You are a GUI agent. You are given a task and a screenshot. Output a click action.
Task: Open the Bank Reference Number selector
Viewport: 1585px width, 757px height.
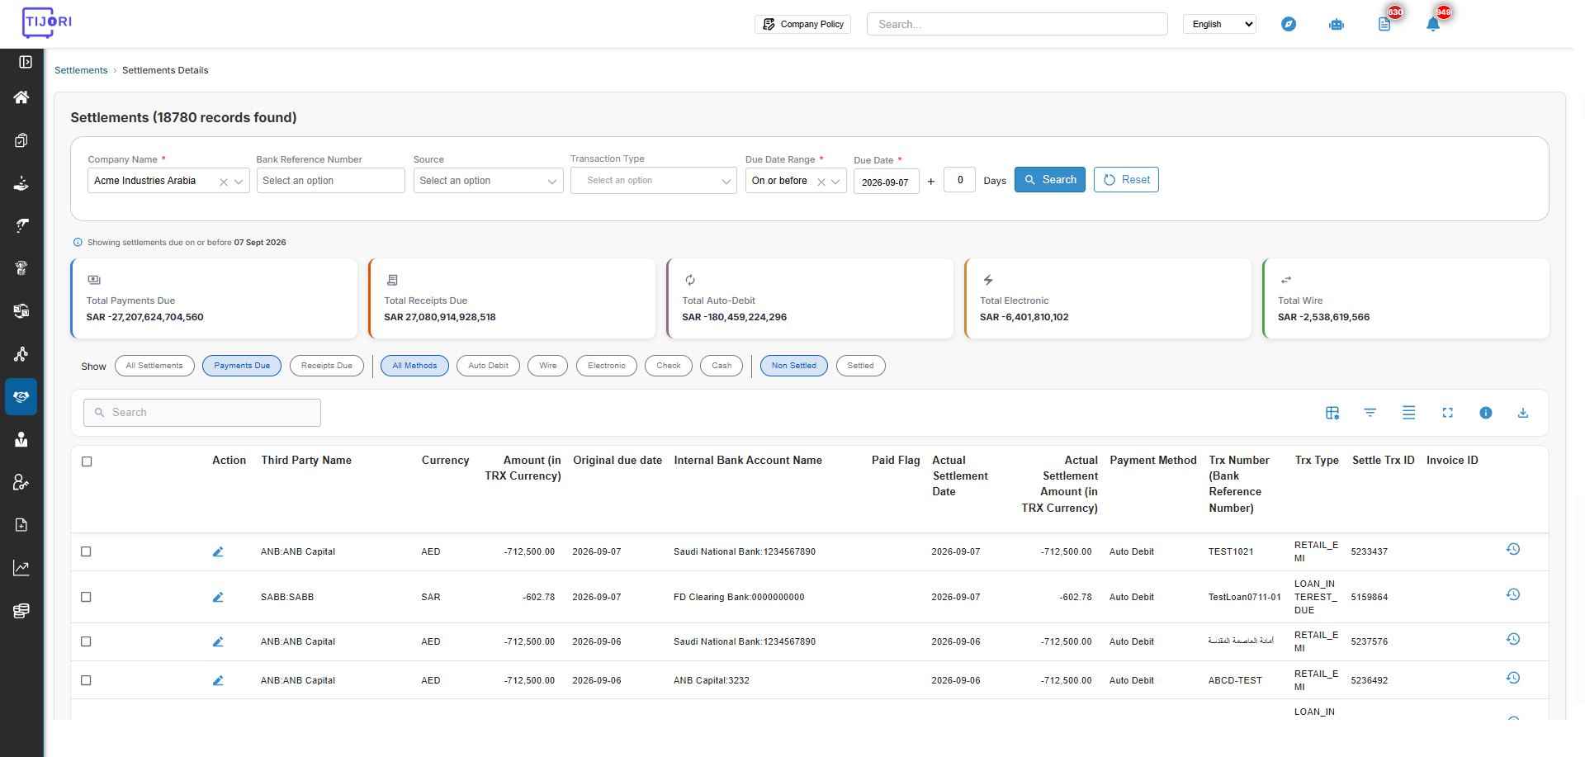coord(330,181)
